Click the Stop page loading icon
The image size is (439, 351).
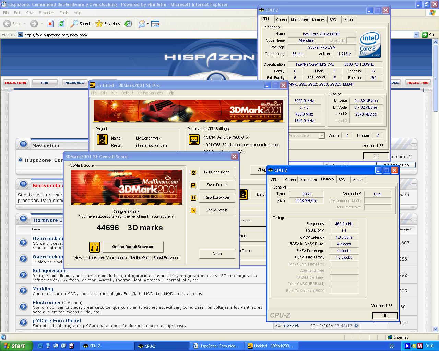[x=50, y=24]
